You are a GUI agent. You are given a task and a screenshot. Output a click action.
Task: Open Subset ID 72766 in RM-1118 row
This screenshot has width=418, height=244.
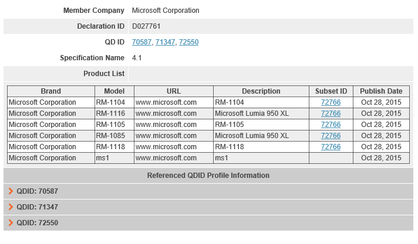click(331, 147)
